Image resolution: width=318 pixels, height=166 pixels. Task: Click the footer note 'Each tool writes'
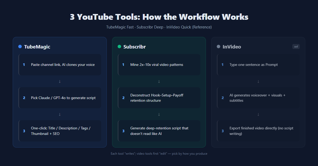point(159,154)
